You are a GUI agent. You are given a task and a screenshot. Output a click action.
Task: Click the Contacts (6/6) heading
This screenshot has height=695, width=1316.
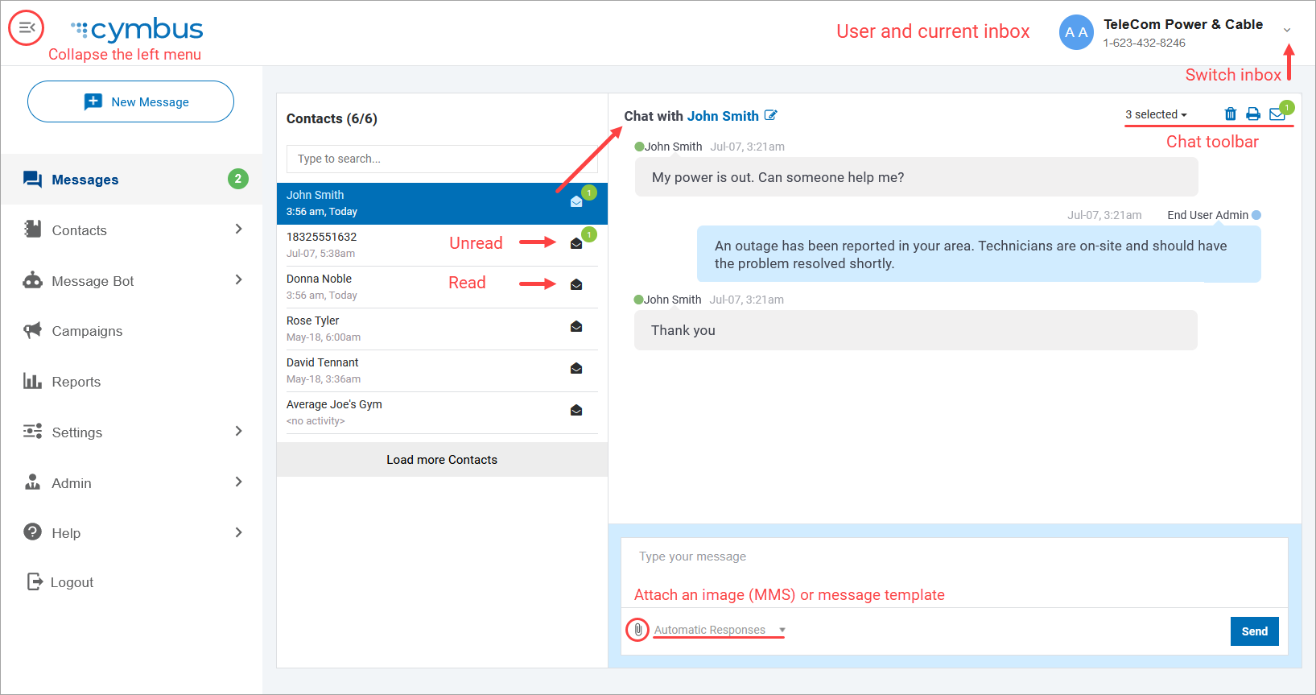pos(332,118)
